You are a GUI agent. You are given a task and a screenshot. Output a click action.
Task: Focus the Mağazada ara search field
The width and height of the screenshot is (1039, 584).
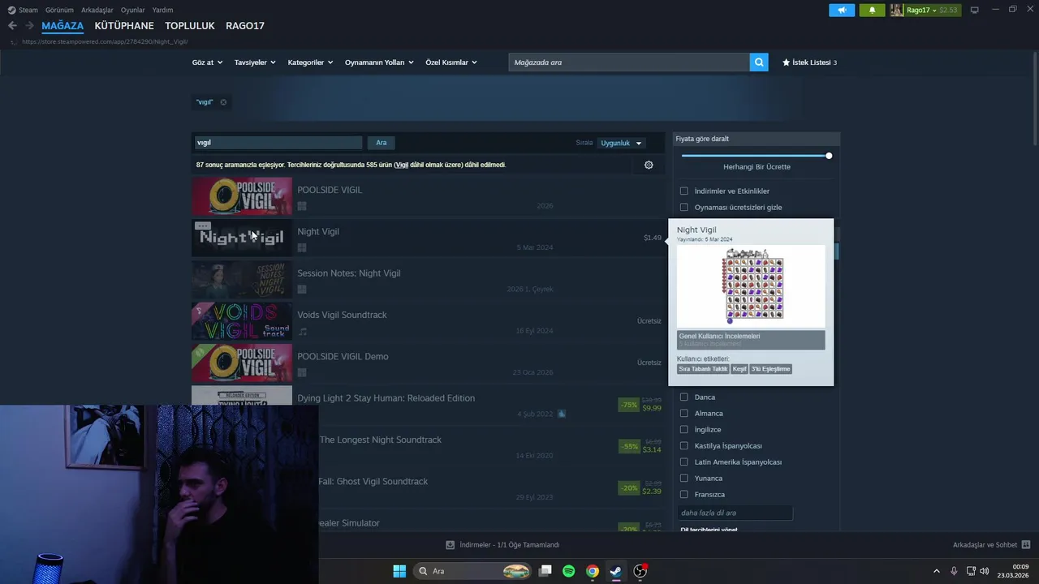click(x=629, y=62)
